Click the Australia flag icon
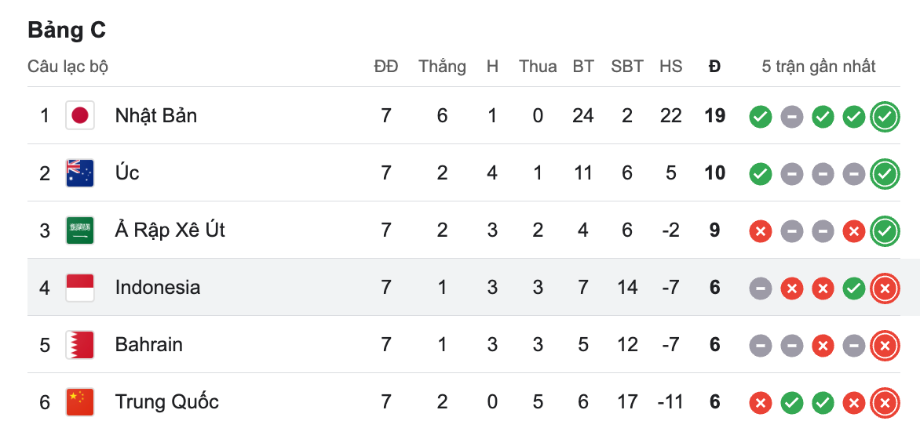920x439 pixels. [x=79, y=173]
